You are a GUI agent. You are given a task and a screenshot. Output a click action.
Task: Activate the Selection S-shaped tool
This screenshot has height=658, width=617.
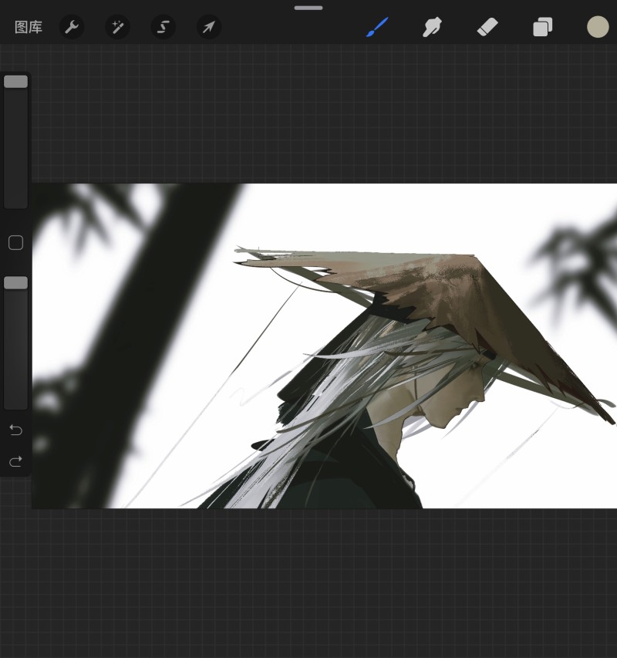pos(164,27)
